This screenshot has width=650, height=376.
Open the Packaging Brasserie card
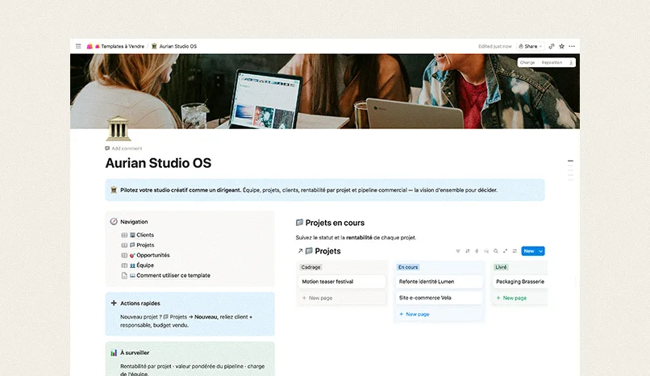(x=520, y=282)
